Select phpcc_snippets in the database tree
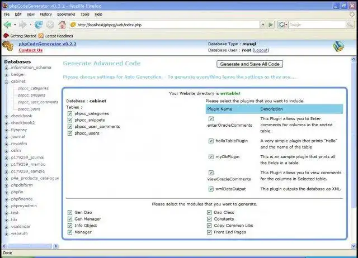358x258 pixels. [x=31, y=95]
